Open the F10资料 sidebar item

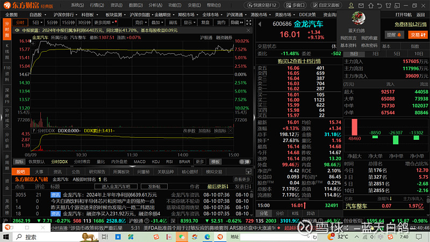(7, 74)
